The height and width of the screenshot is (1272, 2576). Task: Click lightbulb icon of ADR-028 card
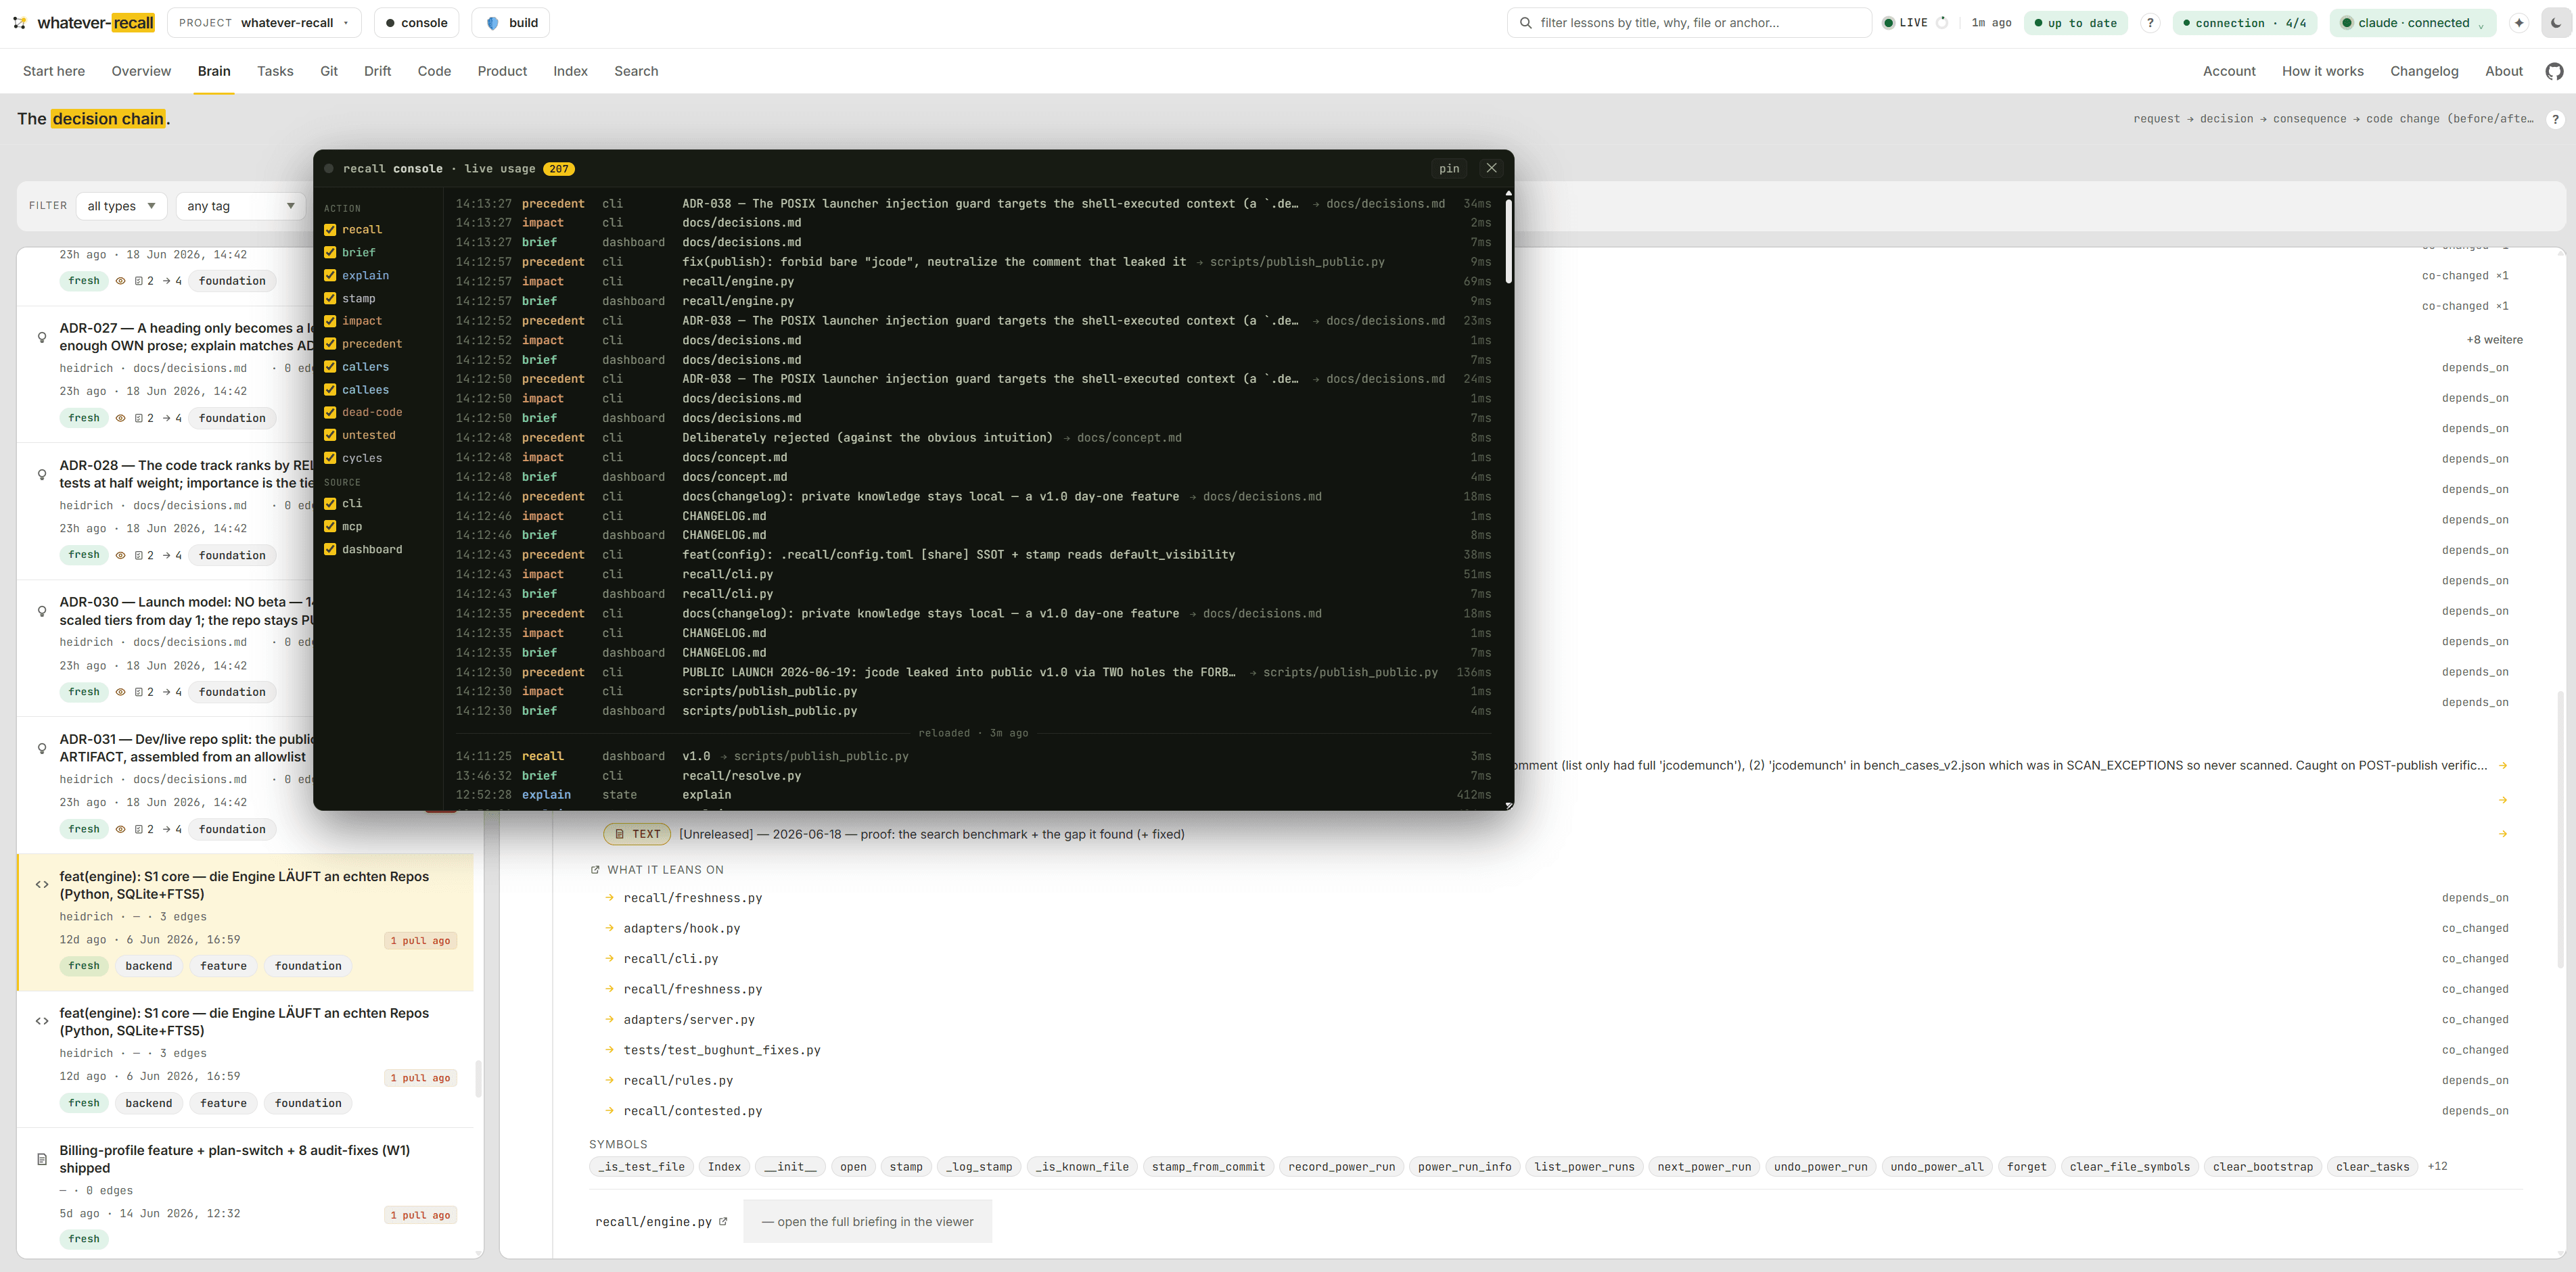(x=42, y=474)
